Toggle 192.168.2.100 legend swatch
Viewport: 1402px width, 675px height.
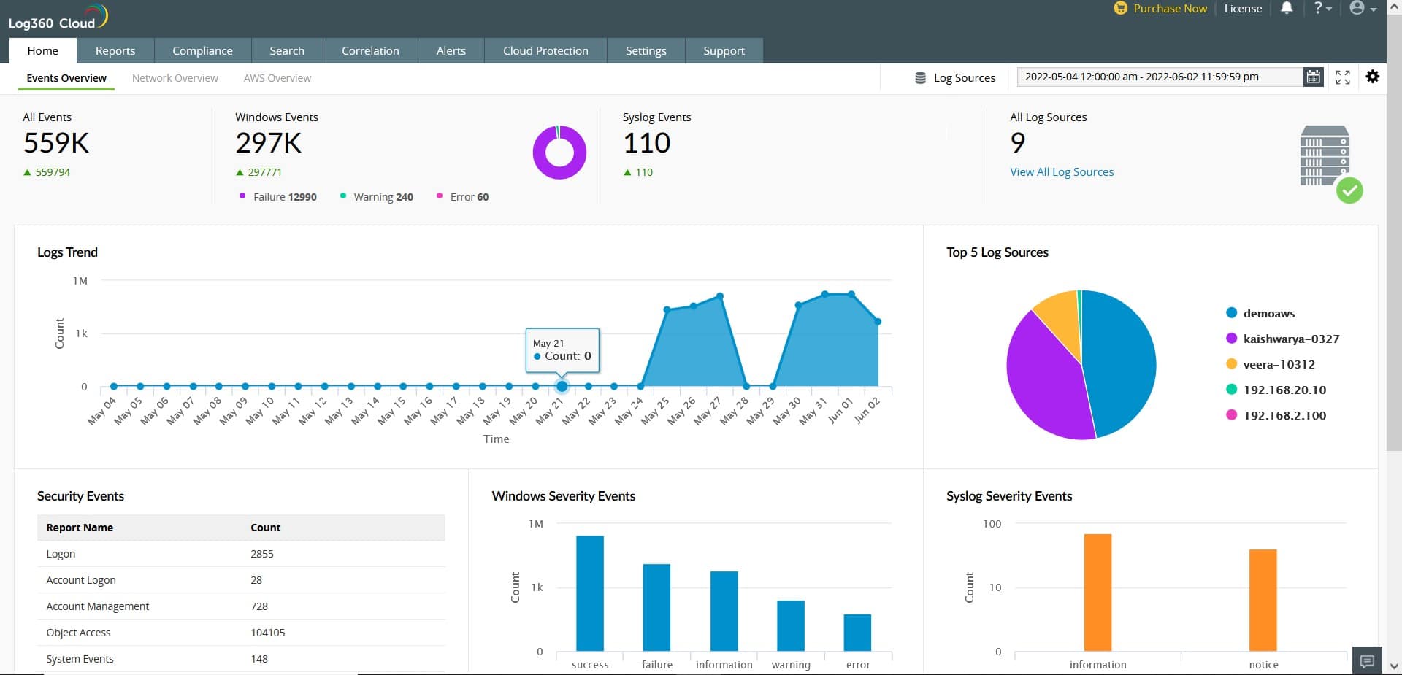[1231, 415]
